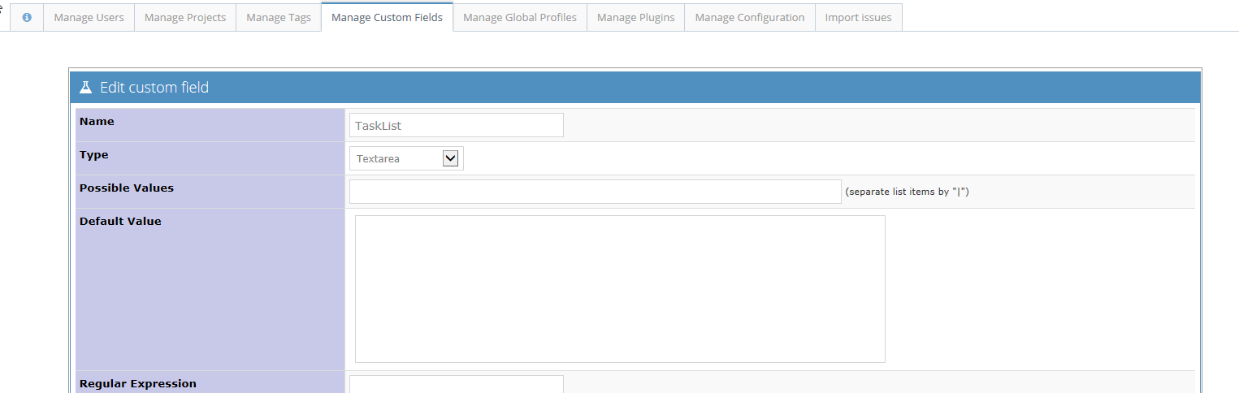Focus the Possible Values text input
This screenshot has width=1239, height=393.
pyautogui.click(x=595, y=192)
